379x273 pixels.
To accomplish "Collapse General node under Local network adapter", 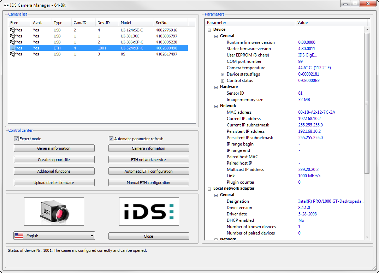I will [x=216, y=195].
